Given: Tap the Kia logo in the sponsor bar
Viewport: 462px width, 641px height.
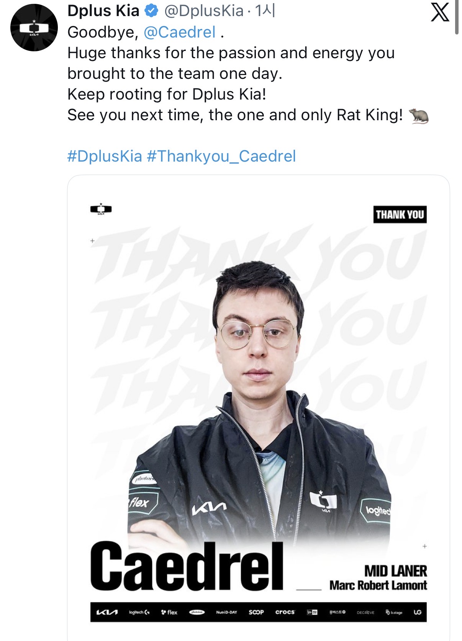Looking at the screenshot, I should [107, 612].
